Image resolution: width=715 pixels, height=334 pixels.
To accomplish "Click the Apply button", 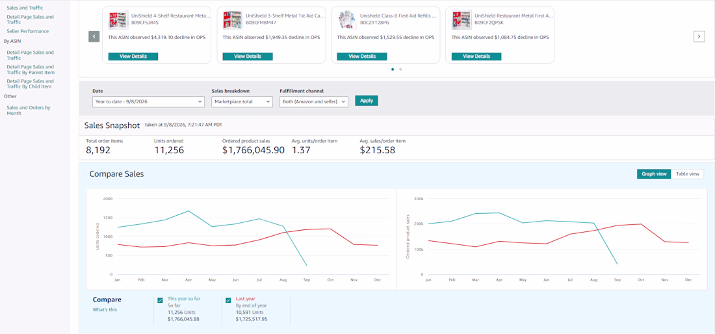I will 367,101.
